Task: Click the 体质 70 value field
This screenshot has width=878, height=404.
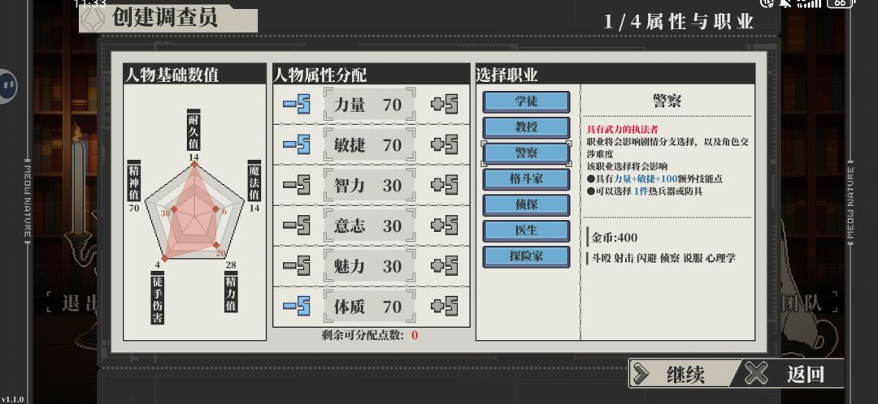Action: pyautogui.click(x=370, y=306)
